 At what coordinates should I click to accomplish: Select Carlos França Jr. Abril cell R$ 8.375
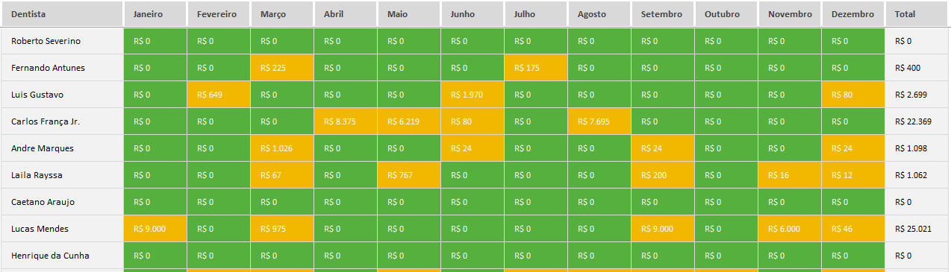point(346,121)
